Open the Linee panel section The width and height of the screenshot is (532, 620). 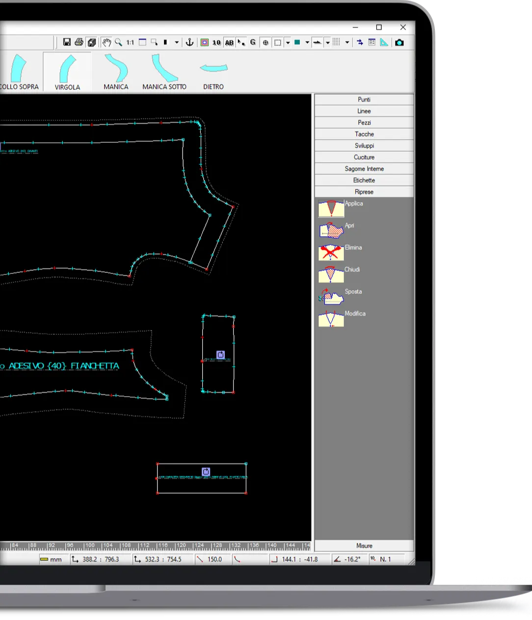click(364, 111)
